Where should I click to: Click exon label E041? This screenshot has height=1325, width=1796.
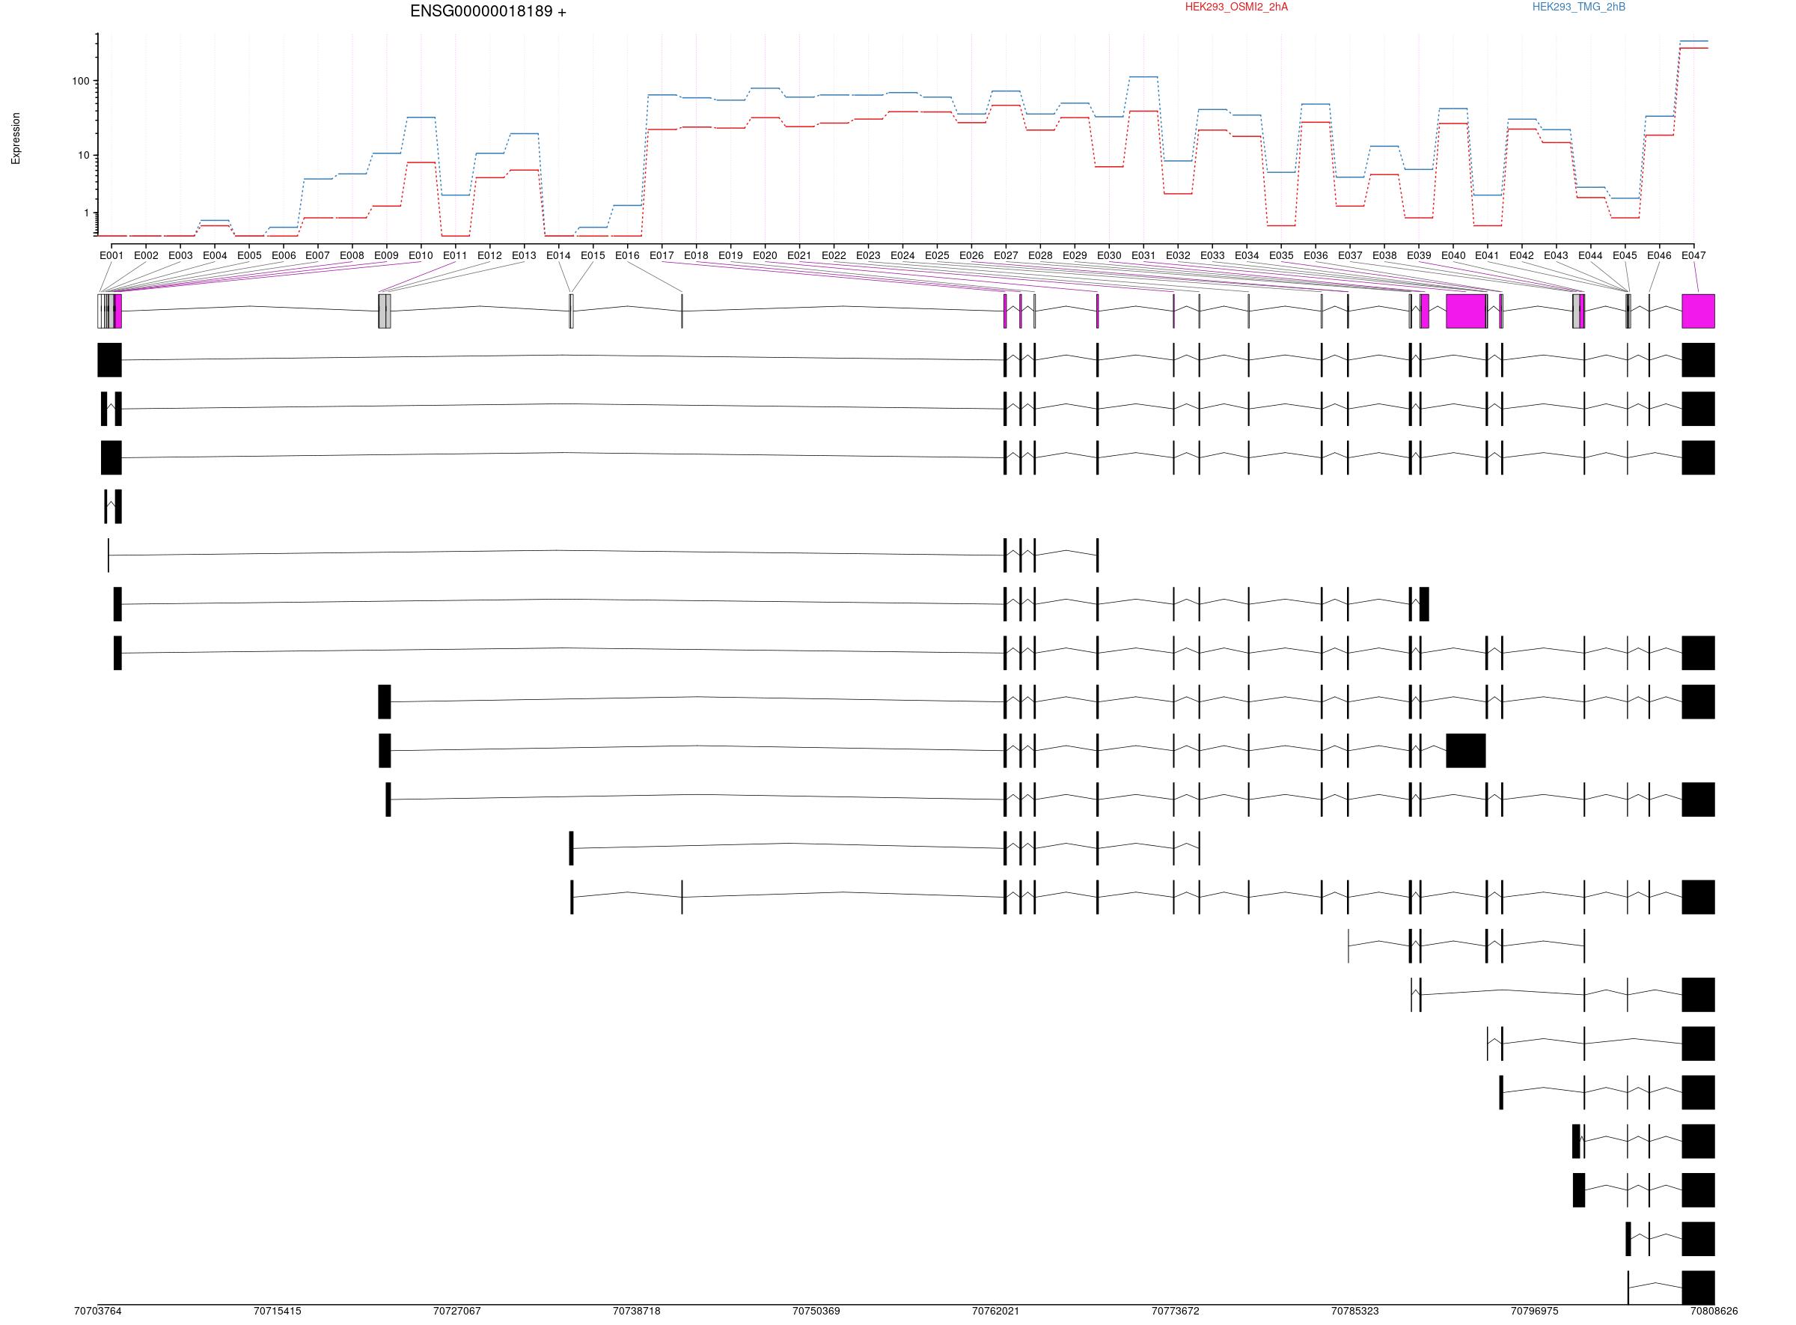1488,256
